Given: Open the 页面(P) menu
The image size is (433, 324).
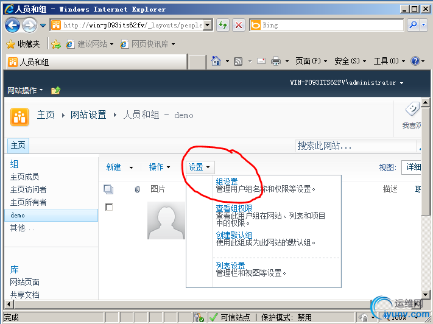Looking at the screenshot, I should click(x=311, y=61).
